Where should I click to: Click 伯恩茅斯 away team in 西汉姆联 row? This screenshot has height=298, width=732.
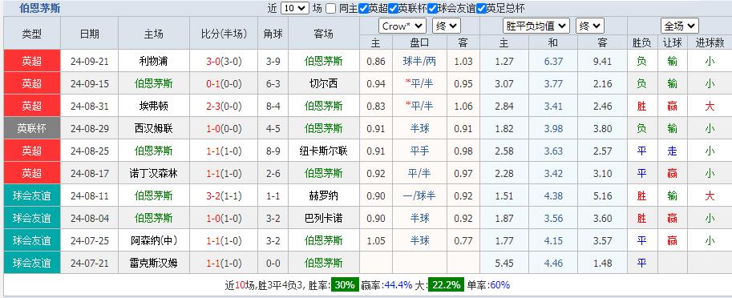click(x=324, y=128)
